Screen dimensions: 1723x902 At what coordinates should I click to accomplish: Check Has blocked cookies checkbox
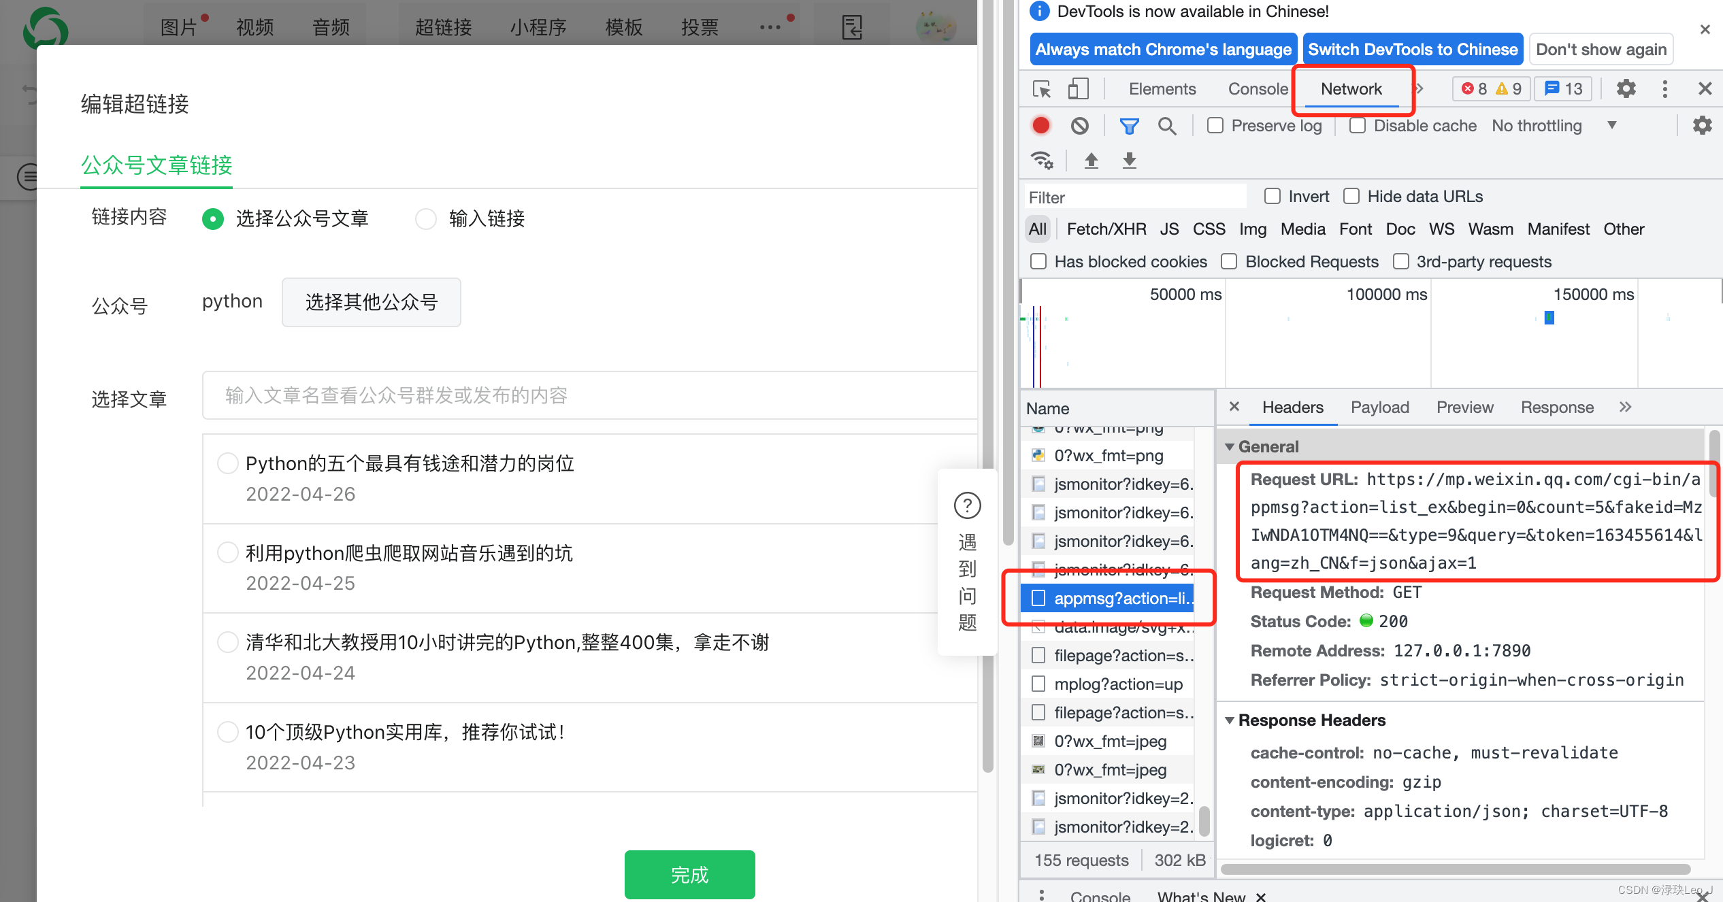(x=1038, y=262)
